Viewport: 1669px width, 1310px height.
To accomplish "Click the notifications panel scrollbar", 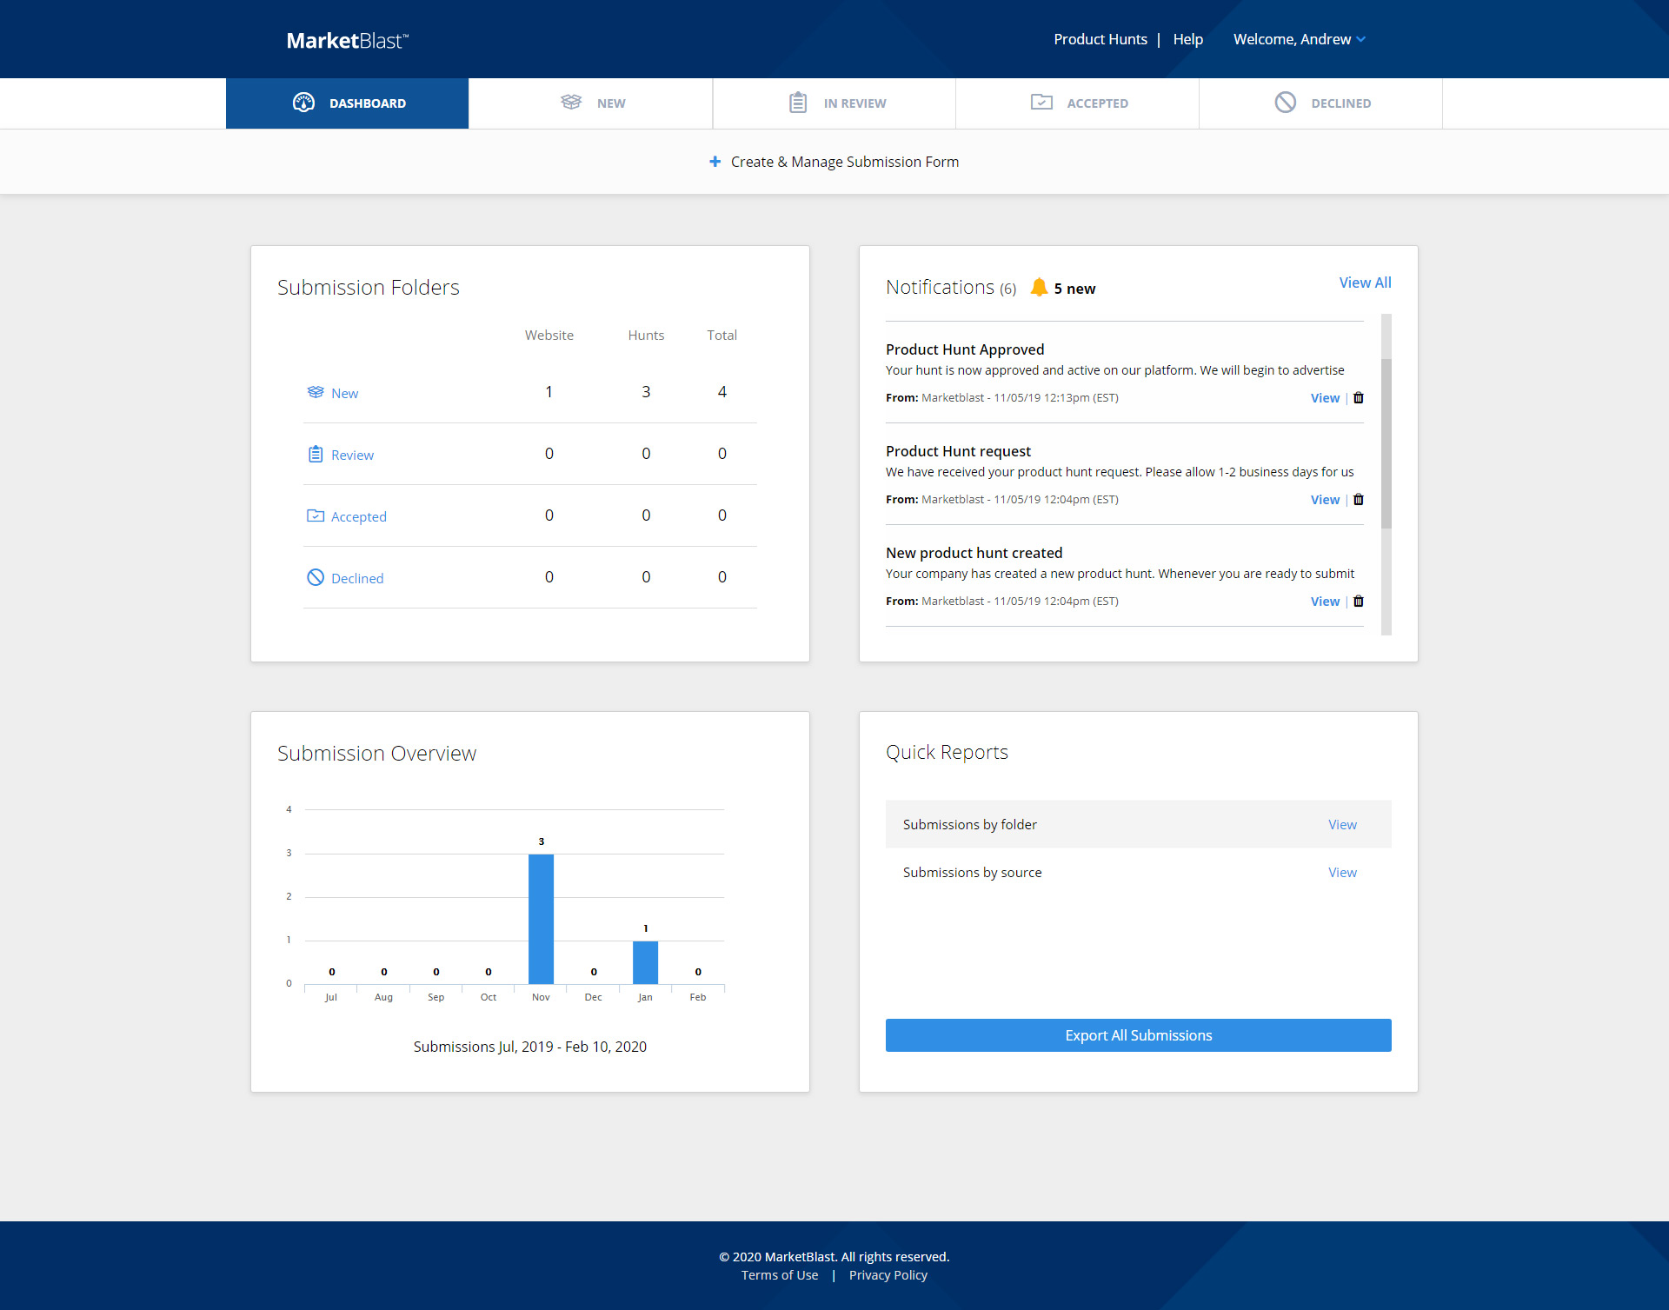I will point(1386,443).
